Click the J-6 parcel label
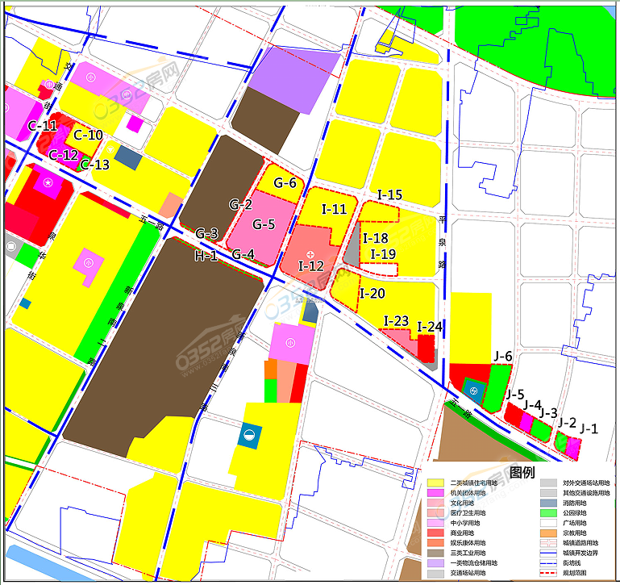 pyautogui.click(x=503, y=356)
